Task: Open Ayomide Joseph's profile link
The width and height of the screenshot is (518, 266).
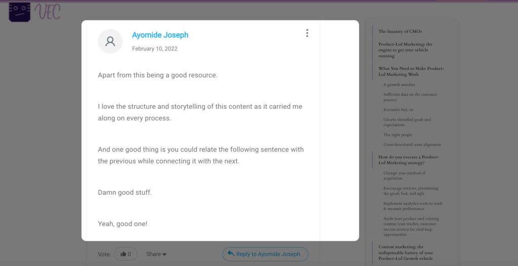Action: (x=160, y=35)
